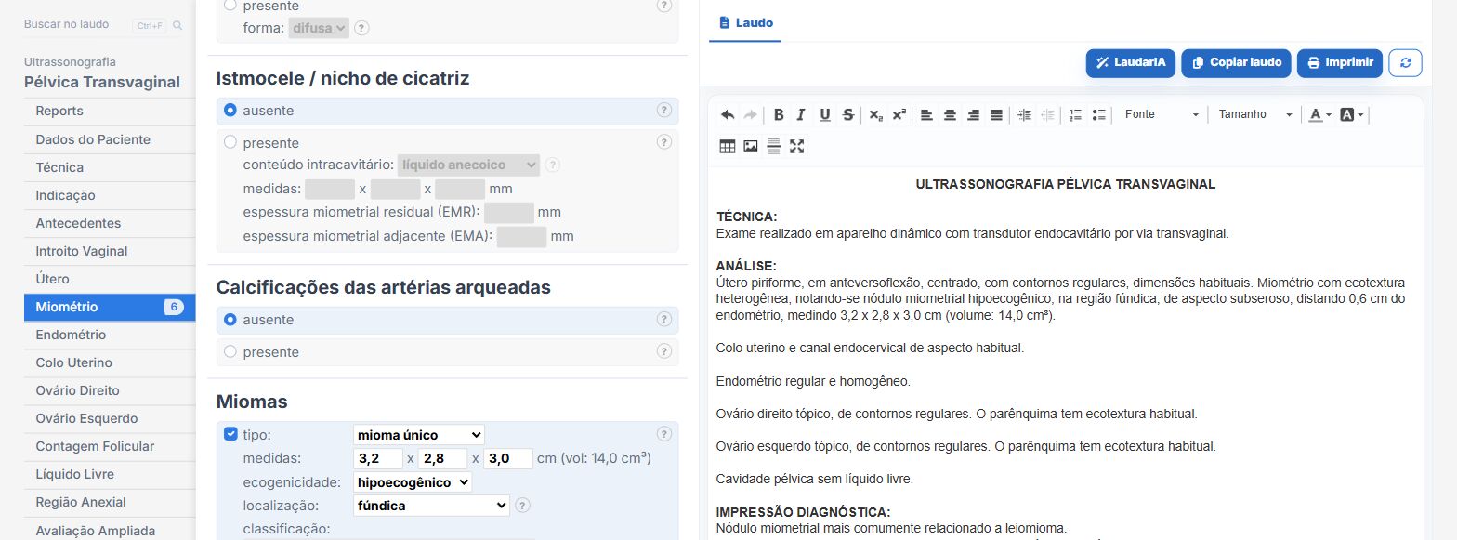1457x540 pixels.
Task: Go to Reports section
Action: tap(110, 111)
